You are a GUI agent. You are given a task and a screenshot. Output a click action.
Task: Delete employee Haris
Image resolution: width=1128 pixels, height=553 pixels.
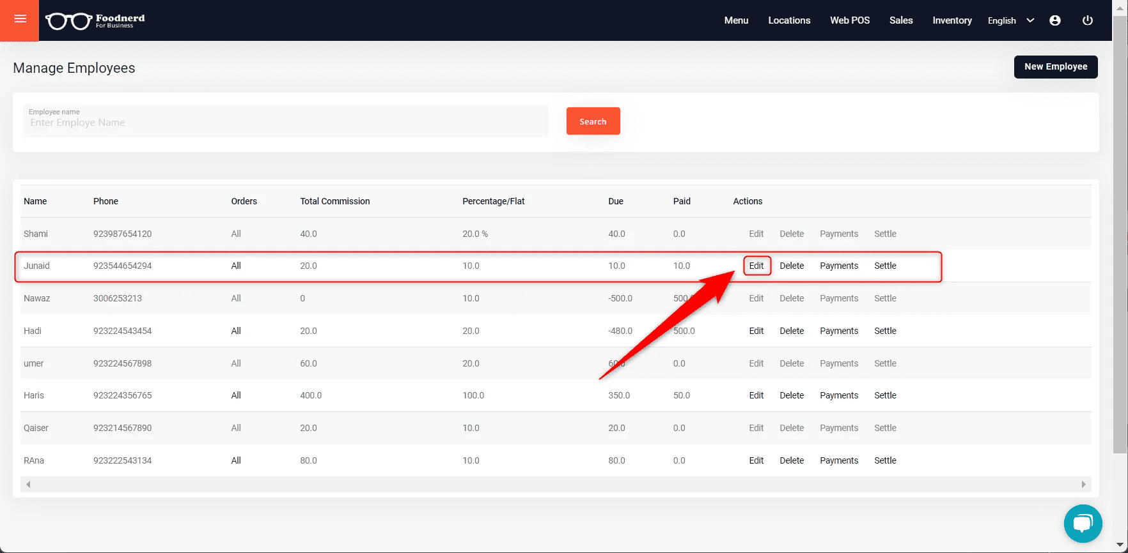[792, 395]
